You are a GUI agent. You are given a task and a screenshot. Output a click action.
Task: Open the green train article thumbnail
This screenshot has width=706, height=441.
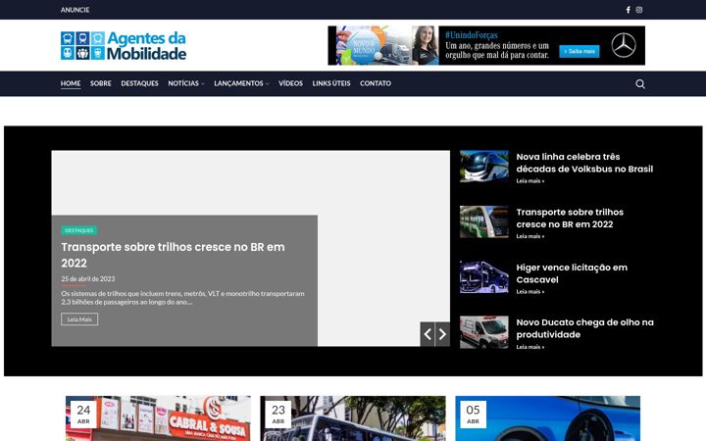(x=484, y=221)
